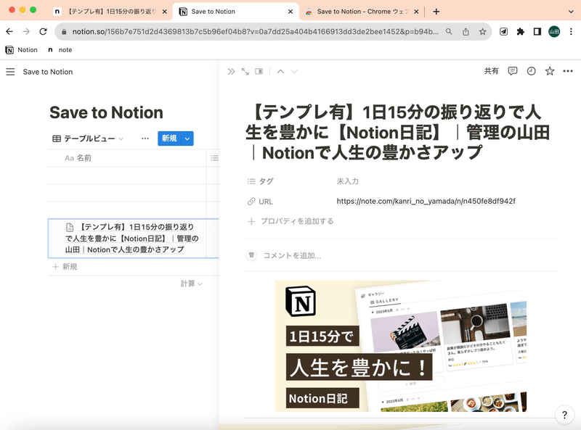The image size is (581, 430).
Task: Go to the previous page with the up chevron
Action: tap(280, 71)
